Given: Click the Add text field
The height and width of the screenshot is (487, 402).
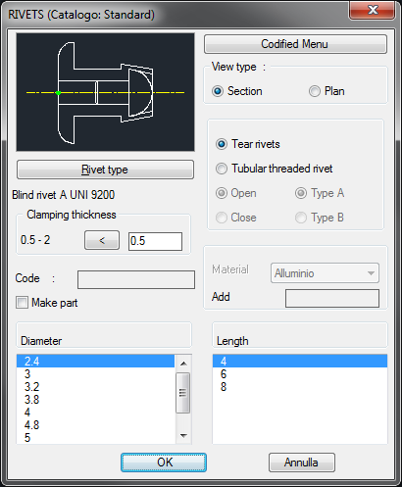Looking at the screenshot, I should coord(332,298).
